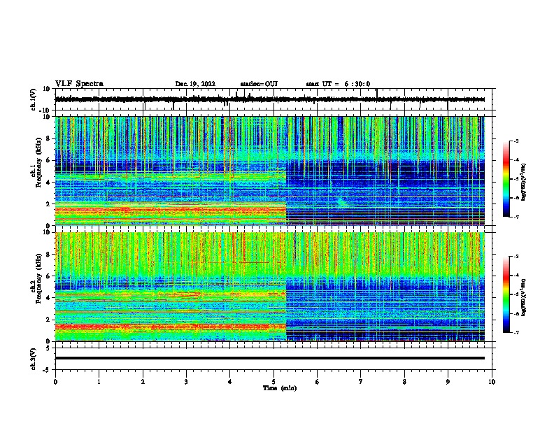The height and width of the screenshot is (428, 554).
Task: Click the ch.1(V) waveform trace panel
Action: click(x=274, y=99)
